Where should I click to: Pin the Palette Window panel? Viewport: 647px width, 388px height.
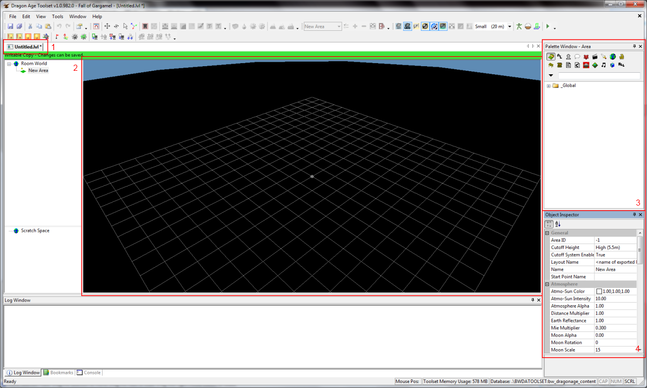pos(634,46)
